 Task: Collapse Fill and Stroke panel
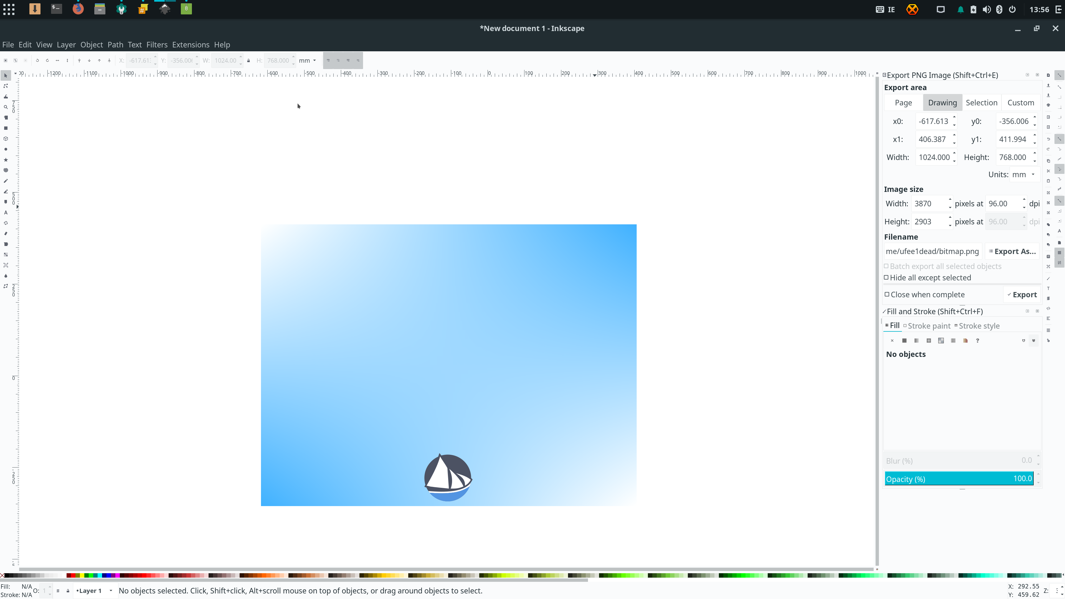[1027, 311]
